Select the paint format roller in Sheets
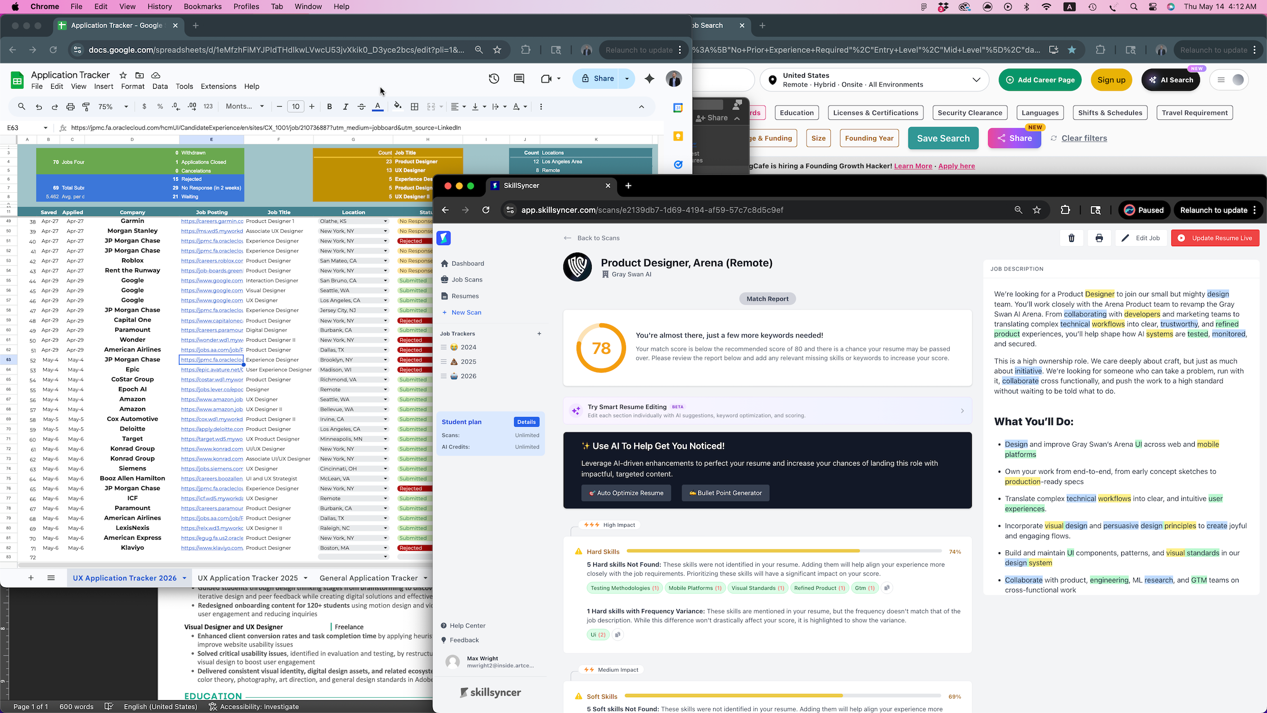This screenshot has width=1267, height=713. (x=86, y=107)
